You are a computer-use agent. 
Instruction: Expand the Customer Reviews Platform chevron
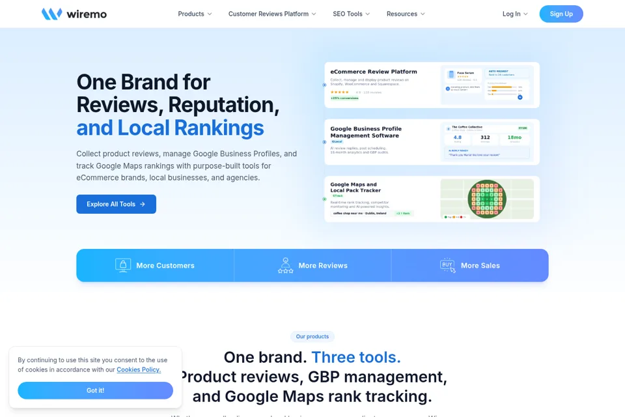(314, 14)
